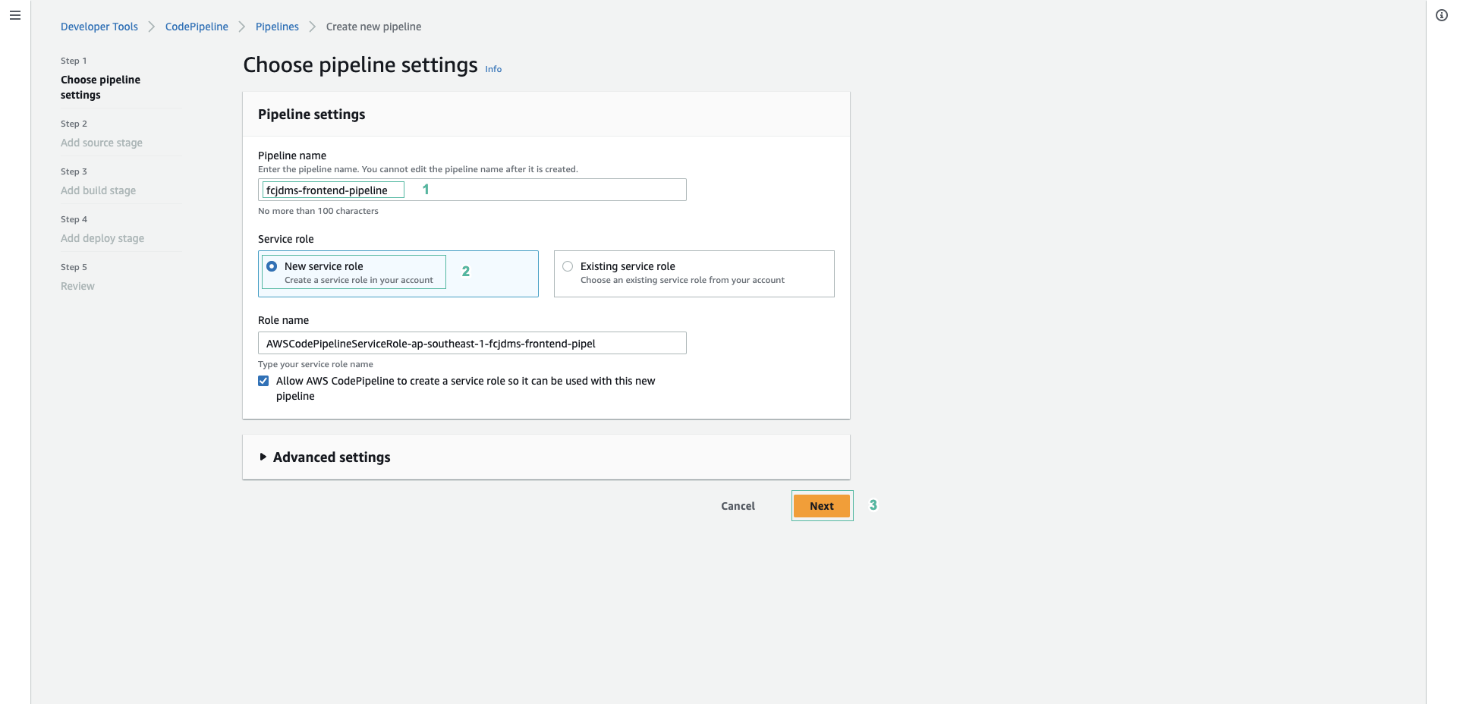1457x704 pixels.
Task: Click the 'Service role' label
Action: [x=286, y=239]
